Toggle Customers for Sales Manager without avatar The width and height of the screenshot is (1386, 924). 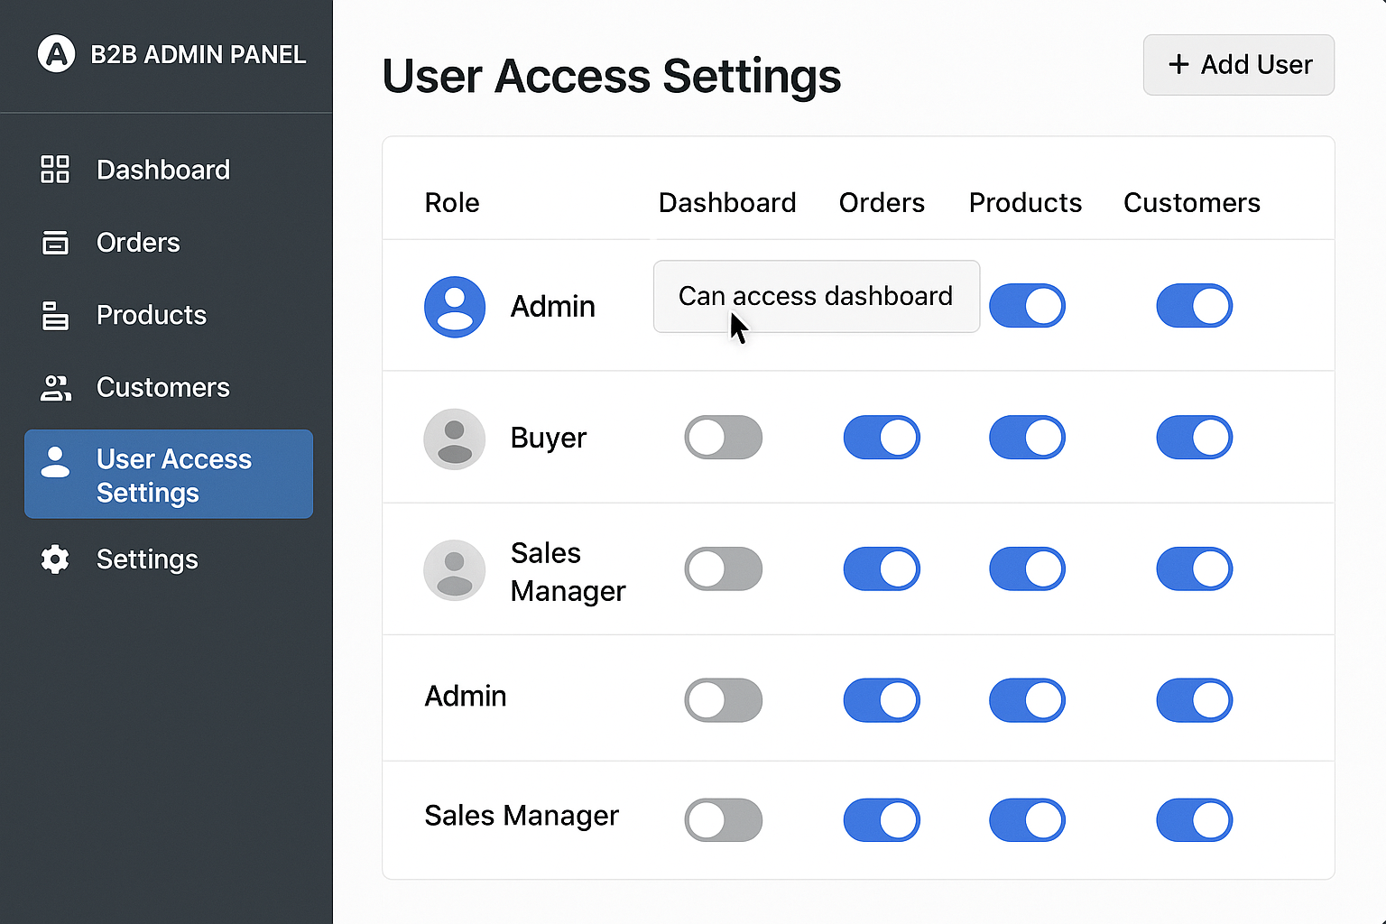tap(1194, 820)
